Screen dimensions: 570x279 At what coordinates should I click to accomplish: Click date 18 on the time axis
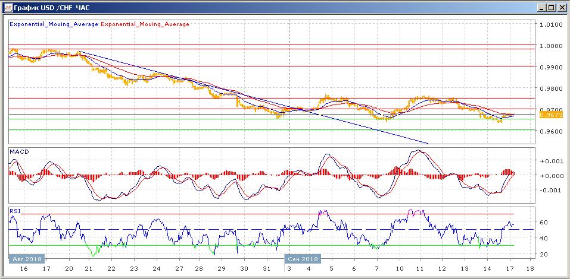tap(531, 268)
